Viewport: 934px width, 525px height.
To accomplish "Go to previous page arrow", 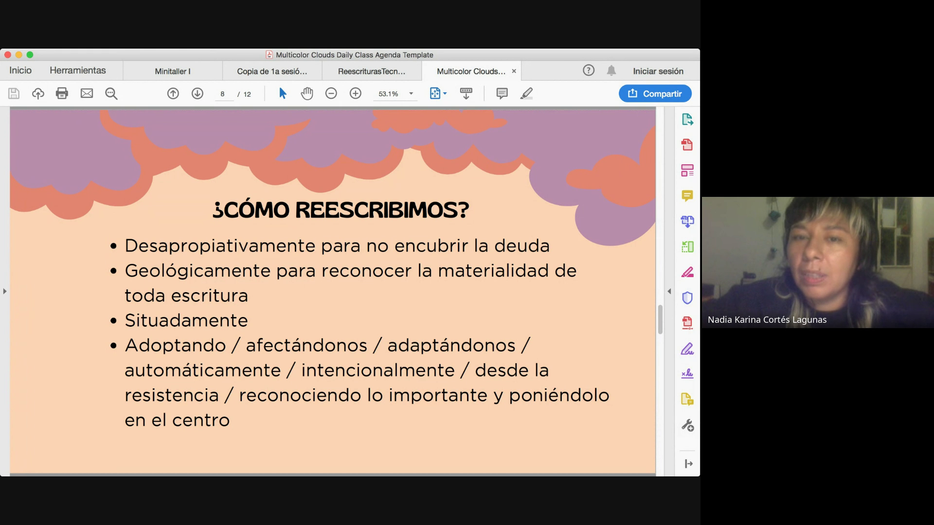I will [173, 93].
